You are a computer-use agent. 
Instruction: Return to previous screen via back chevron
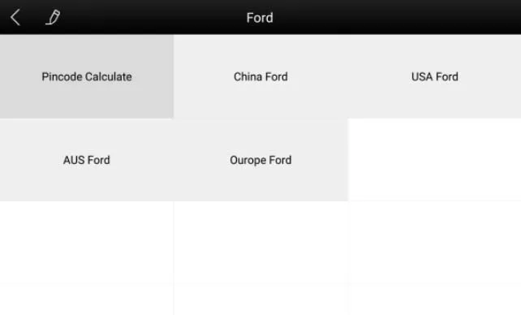click(15, 17)
